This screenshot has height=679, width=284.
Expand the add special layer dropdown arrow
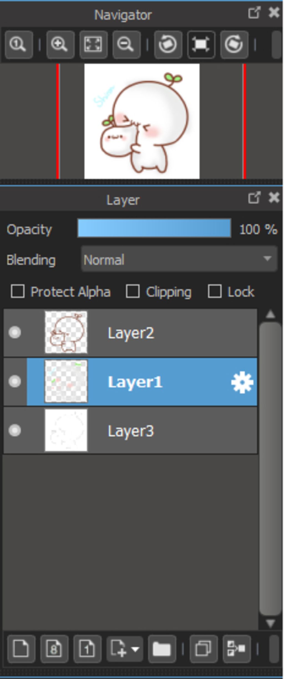point(136,649)
